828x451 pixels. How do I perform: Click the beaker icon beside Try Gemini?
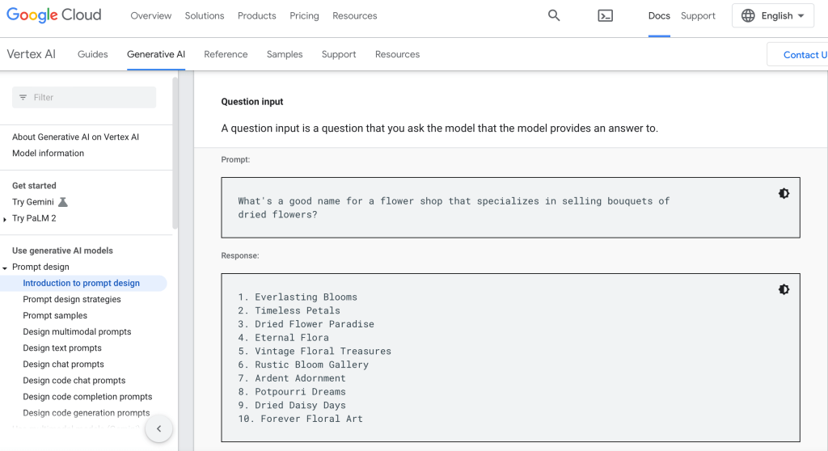[x=63, y=202]
